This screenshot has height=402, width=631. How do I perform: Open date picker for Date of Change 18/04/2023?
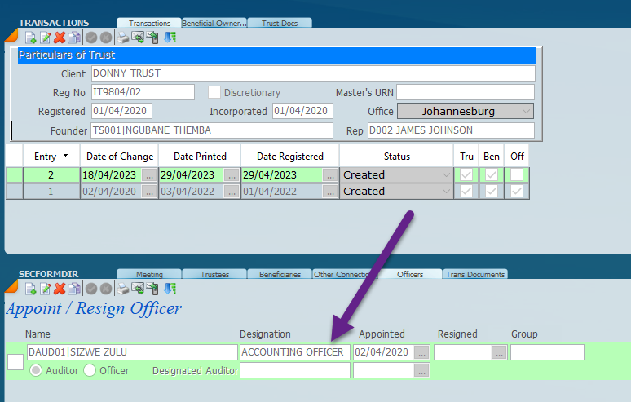pyautogui.click(x=148, y=174)
